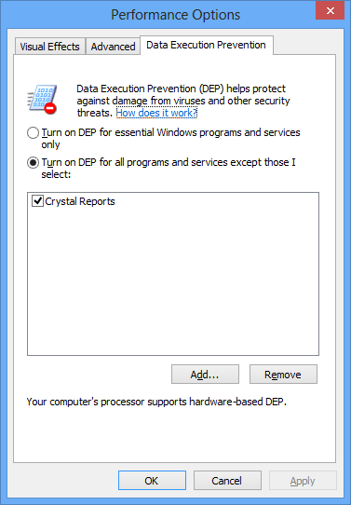
Task: Click the Apply button
Action: coord(303,481)
